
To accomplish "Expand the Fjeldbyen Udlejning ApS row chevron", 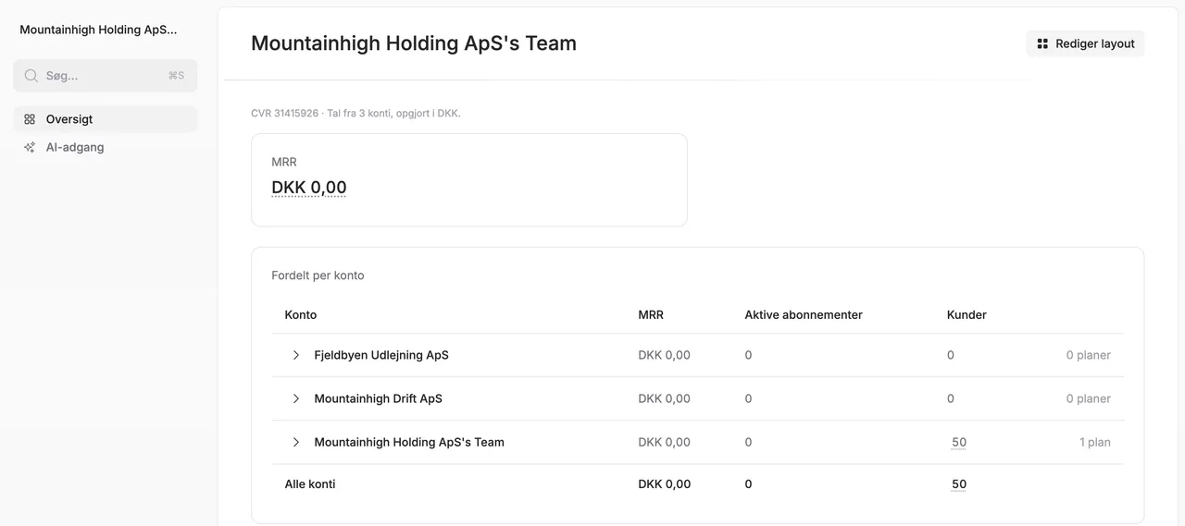I will coord(296,355).
